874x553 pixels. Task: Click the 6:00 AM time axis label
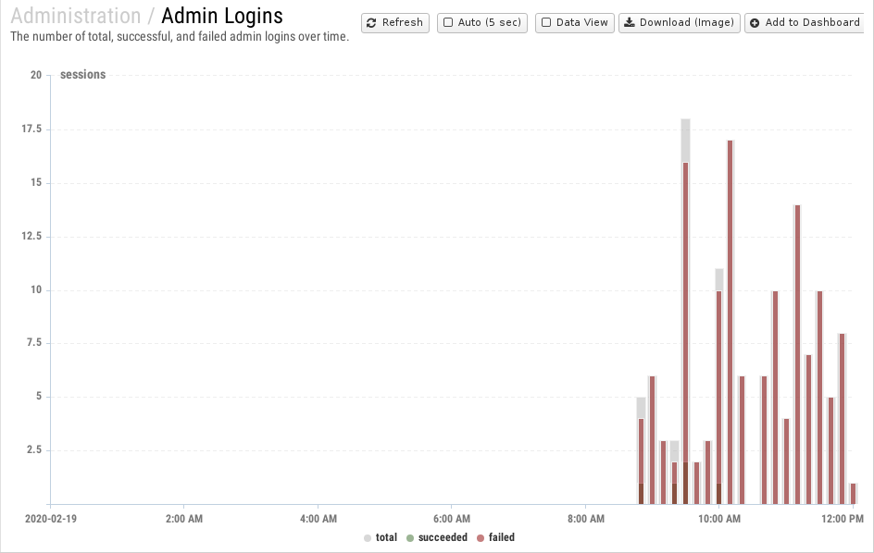click(451, 519)
